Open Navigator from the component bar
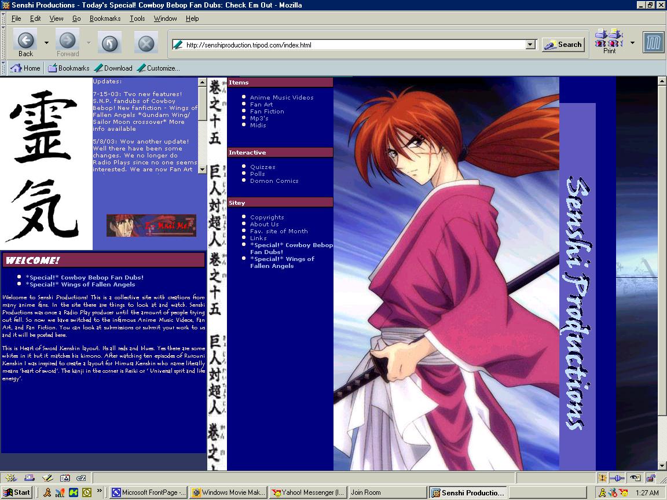This screenshot has width=667, height=500. tap(10, 478)
